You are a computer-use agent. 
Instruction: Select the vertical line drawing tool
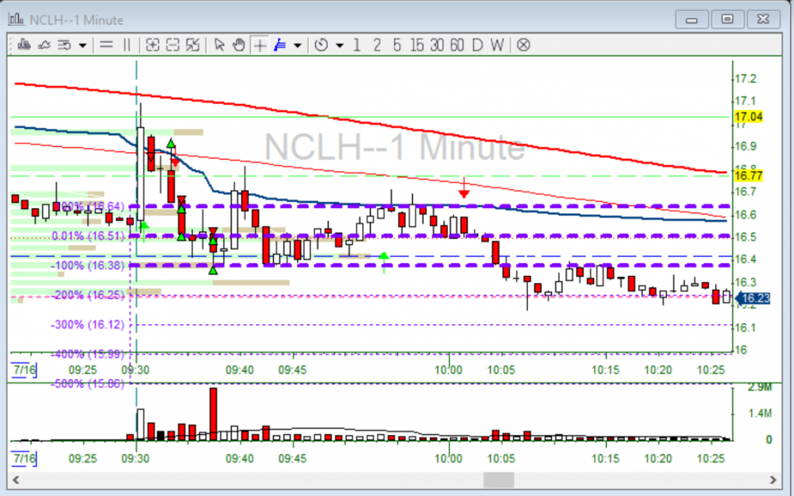click(126, 45)
